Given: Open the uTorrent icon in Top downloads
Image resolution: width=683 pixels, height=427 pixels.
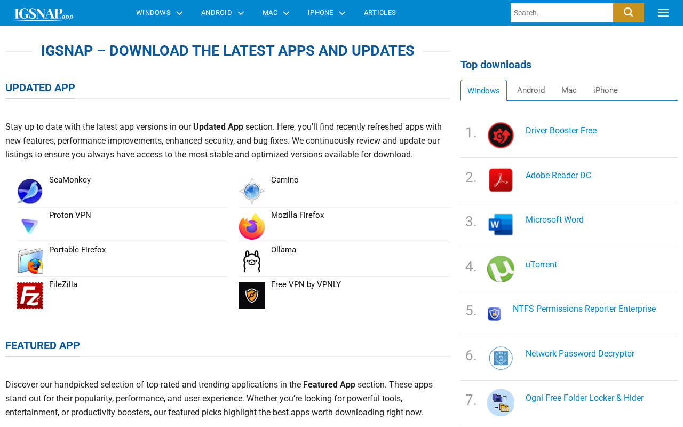Looking at the screenshot, I should click(501, 269).
